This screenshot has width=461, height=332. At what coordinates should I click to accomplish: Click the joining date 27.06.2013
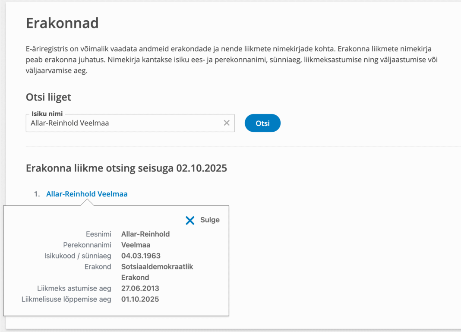point(140,288)
